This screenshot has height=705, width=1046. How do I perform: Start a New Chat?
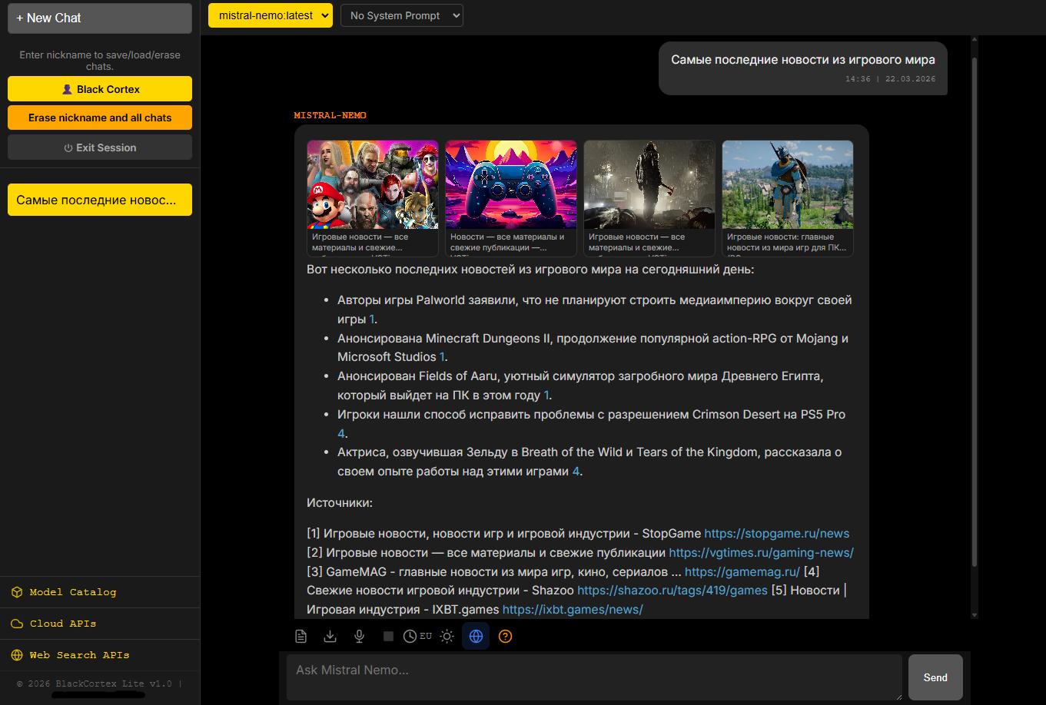click(x=100, y=18)
